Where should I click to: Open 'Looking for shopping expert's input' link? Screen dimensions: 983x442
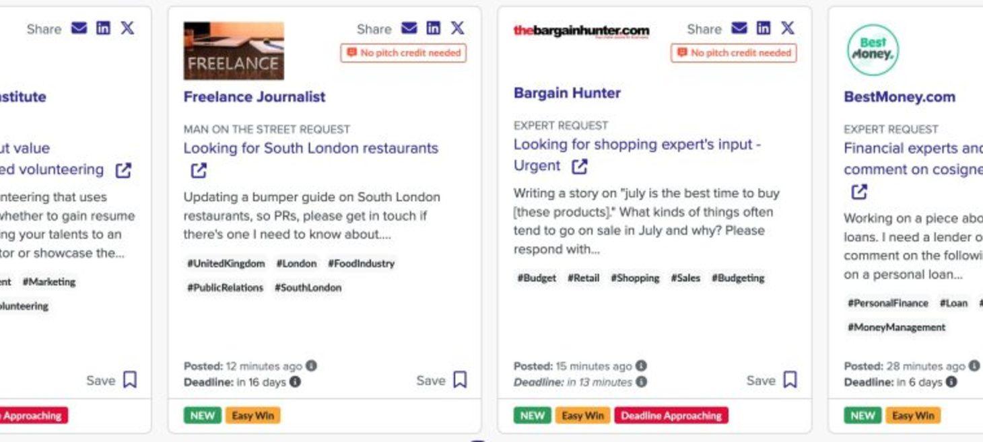pos(636,145)
